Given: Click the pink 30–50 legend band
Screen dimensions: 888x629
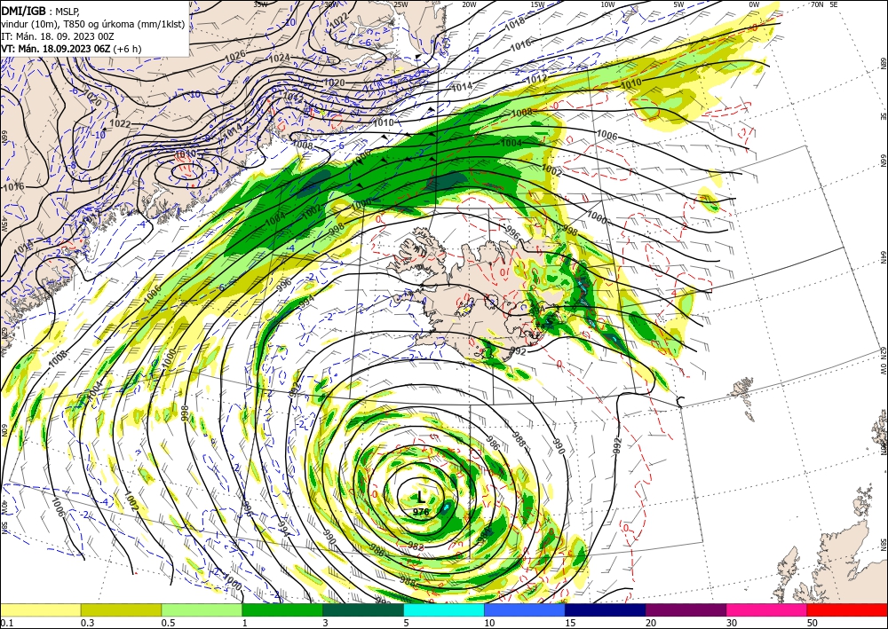Looking at the screenshot, I should point(767,609).
